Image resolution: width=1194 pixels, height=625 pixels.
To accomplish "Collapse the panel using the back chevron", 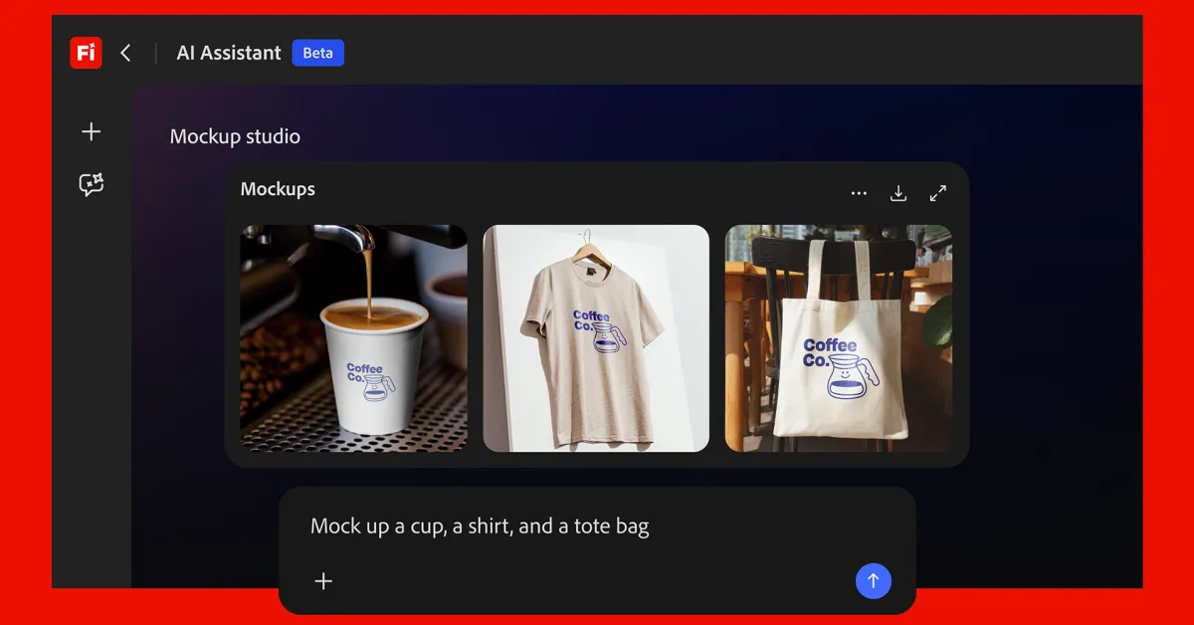I will point(124,52).
